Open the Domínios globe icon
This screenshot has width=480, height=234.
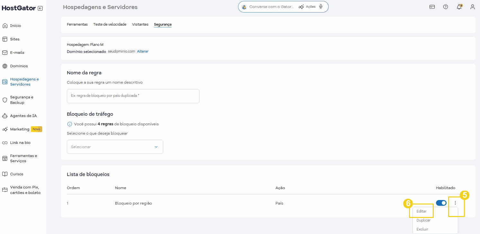pyautogui.click(x=4, y=66)
